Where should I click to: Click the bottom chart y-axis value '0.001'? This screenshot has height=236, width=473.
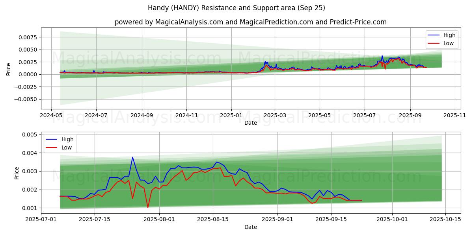pos(30,208)
